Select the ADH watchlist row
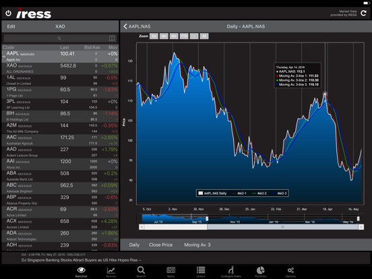The image size is (372, 279). (60, 246)
